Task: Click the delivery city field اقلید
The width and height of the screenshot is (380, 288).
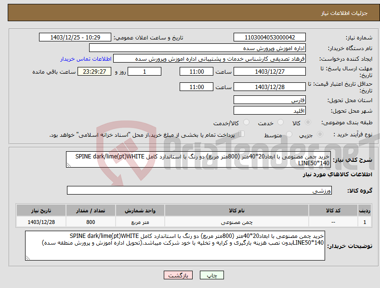Action: coord(270,111)
